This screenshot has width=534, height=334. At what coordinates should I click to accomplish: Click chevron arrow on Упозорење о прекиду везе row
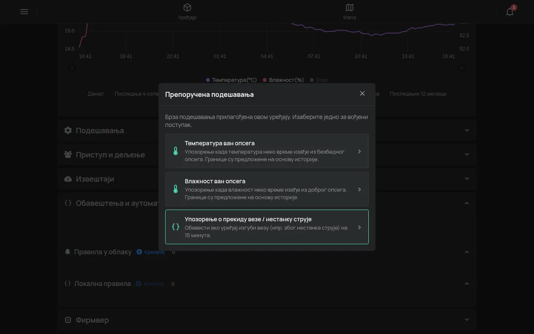359,228
